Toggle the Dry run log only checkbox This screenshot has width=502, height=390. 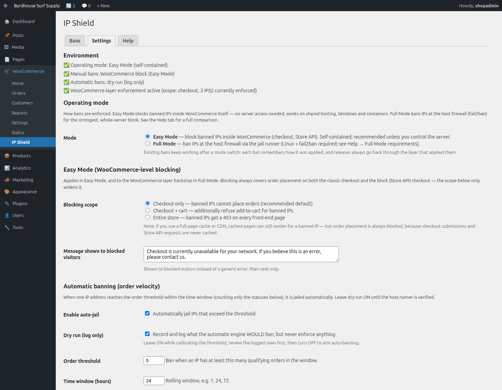(x=147, y=334)
